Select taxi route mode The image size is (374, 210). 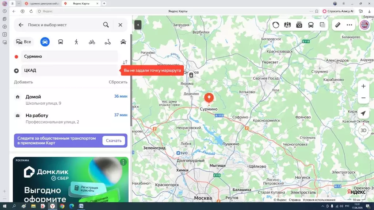click(123, 42)
